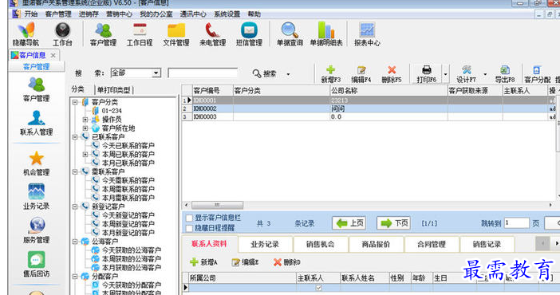Open 服务管理 globe icon

click(x=36, y=230)
